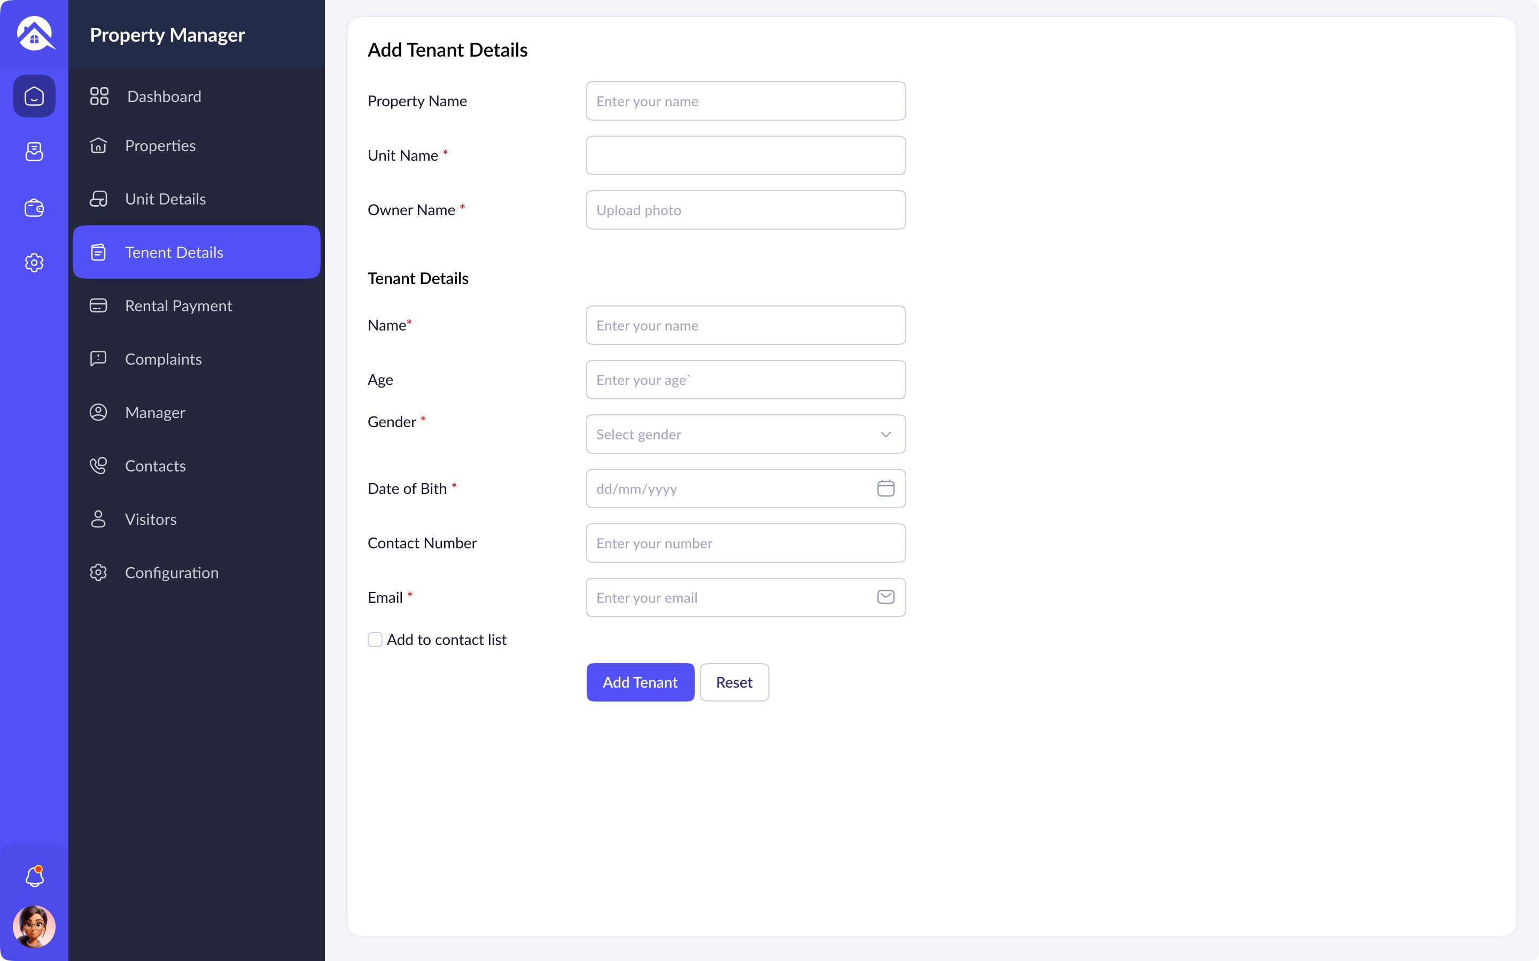Click the settings gear in left rail
Viewport: 1539px width, 961px height.
pyautogui.click(x=34, y=263)
